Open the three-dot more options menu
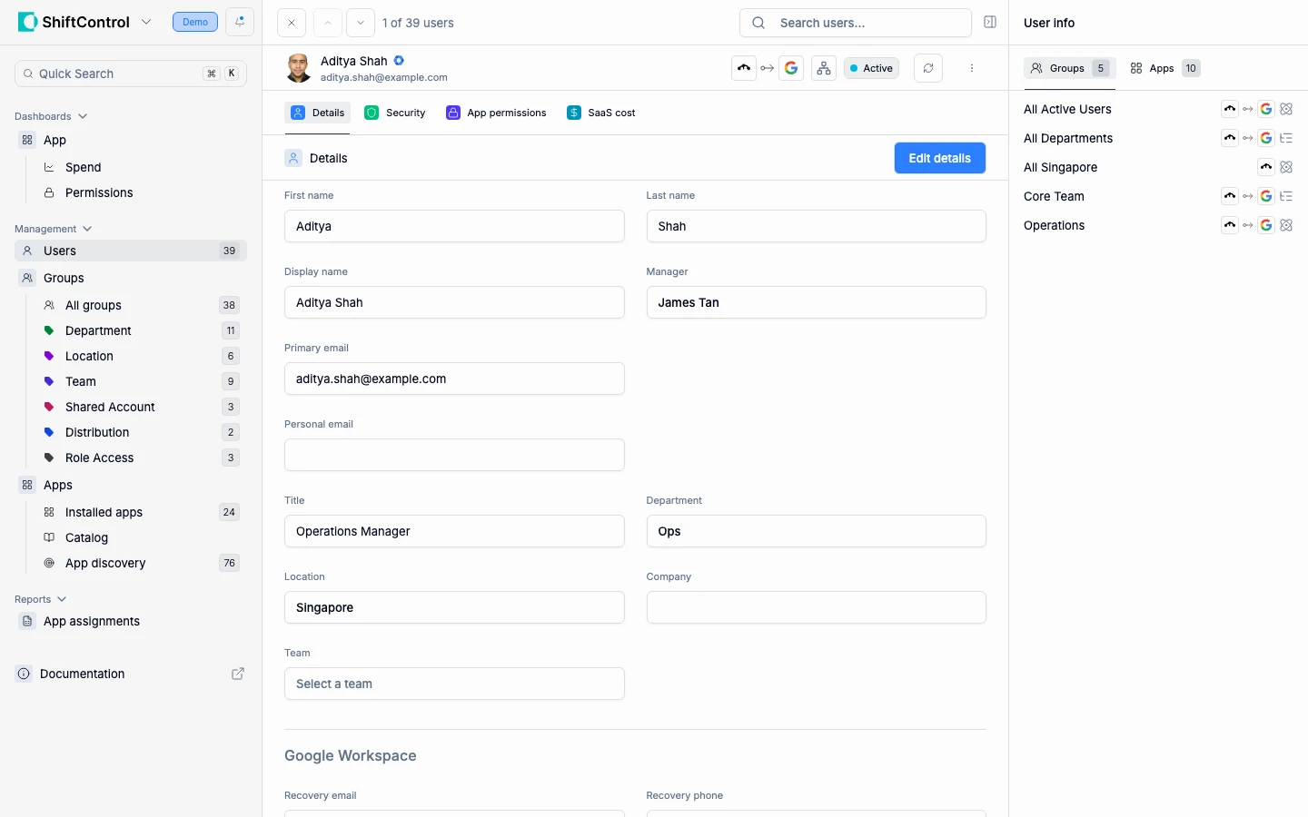 pyautogui.click(x=971, y=68)
